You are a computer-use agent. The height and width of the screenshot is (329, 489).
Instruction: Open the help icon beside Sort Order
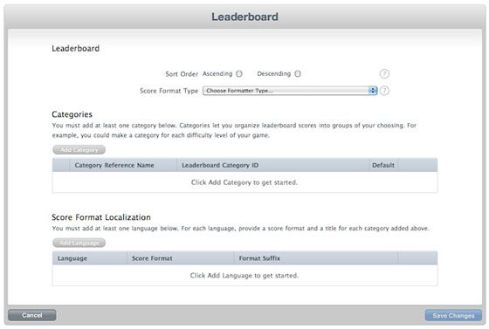pyautogui.click(x=384, y=74)
